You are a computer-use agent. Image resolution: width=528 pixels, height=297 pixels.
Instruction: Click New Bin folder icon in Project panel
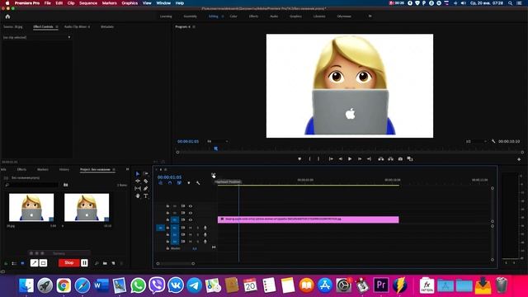pyautogui.click(x=105, y=263)
